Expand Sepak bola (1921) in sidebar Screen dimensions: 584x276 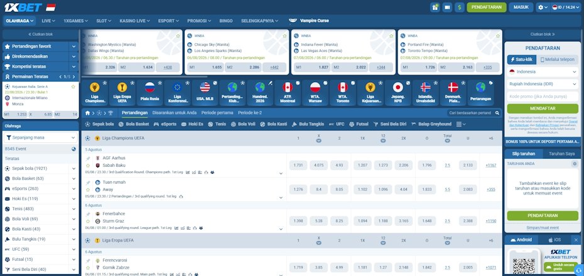pos(73,169)
